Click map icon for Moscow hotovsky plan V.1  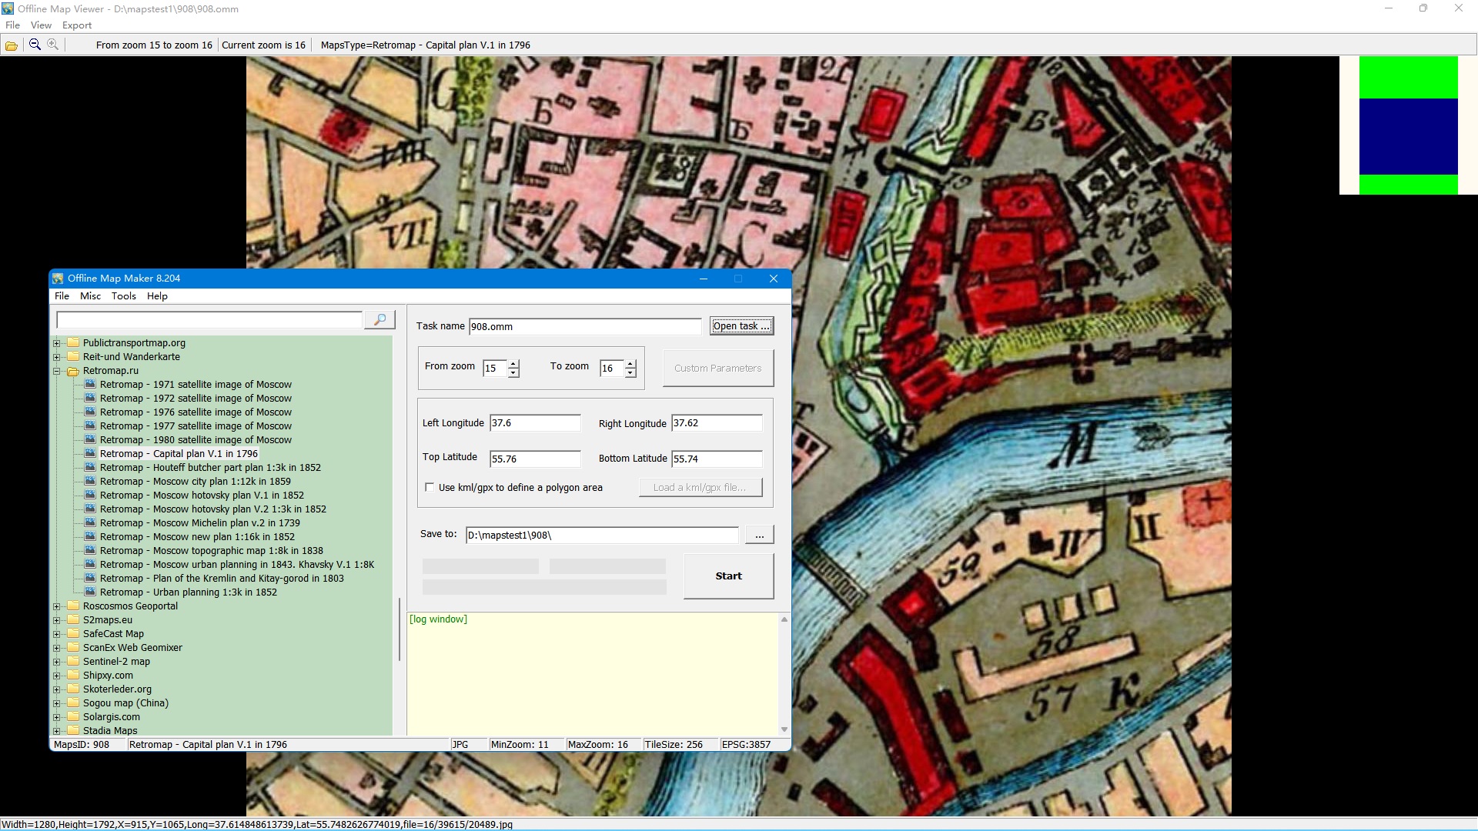coord(90,495)
